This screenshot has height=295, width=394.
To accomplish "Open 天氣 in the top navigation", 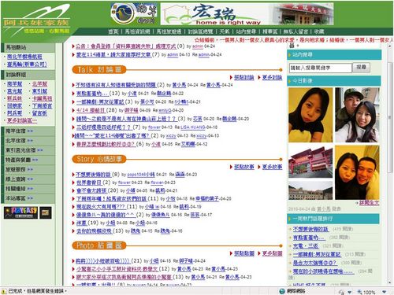I will (225, 31).
